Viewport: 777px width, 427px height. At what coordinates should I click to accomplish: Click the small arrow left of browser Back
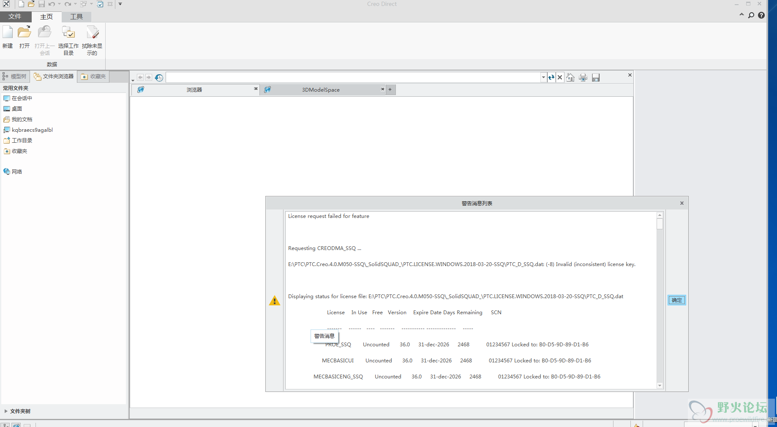click(x=133, y=80)
